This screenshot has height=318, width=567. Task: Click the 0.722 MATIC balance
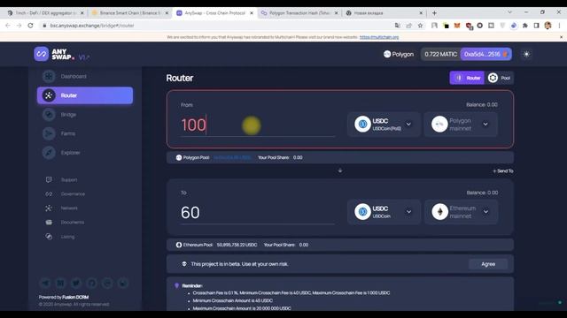point(440,54)
